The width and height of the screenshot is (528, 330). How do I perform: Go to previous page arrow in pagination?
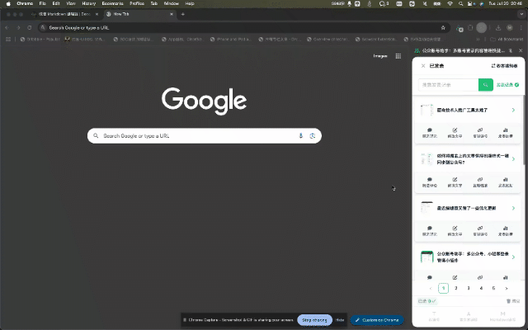pyautogui.click(x=431, y=288)
